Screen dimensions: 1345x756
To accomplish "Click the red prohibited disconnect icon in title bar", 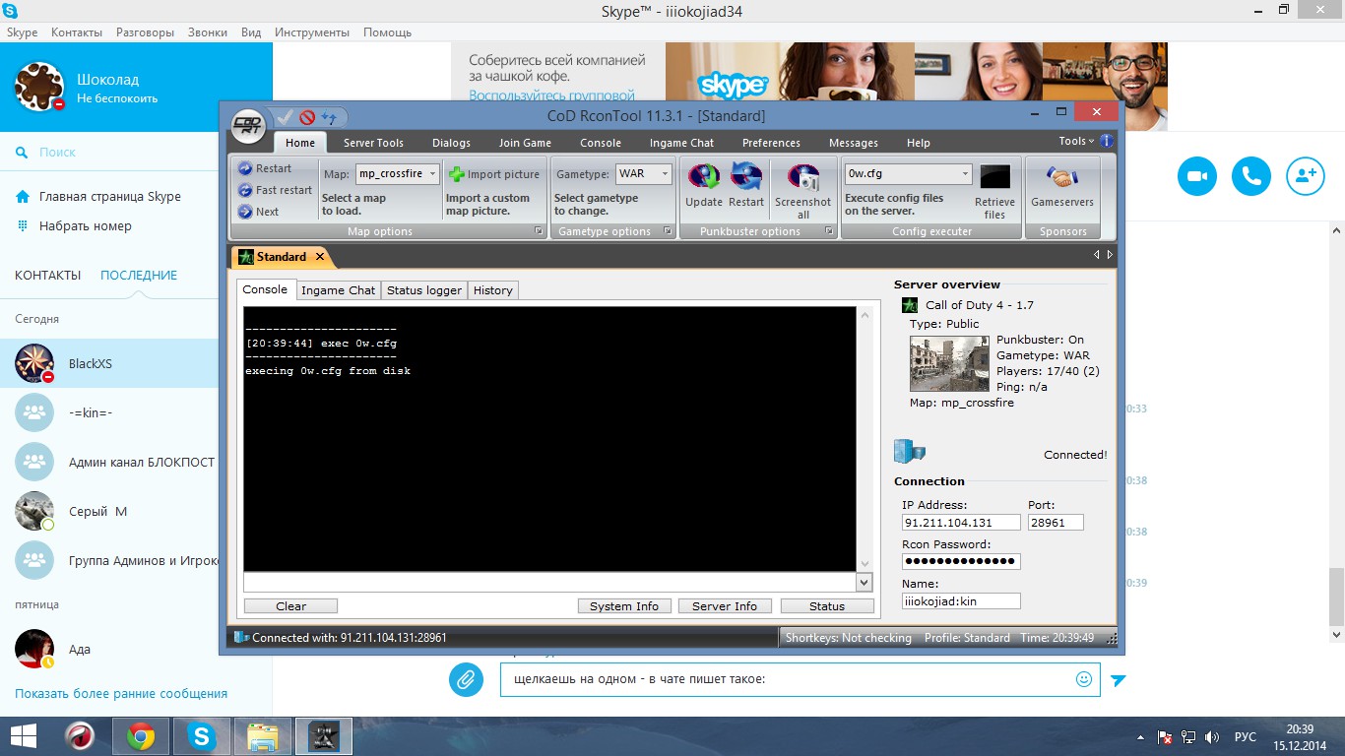I will coord(307,117).
